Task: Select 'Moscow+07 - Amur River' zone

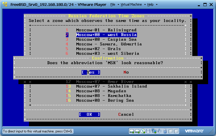Action: point(105,81)
